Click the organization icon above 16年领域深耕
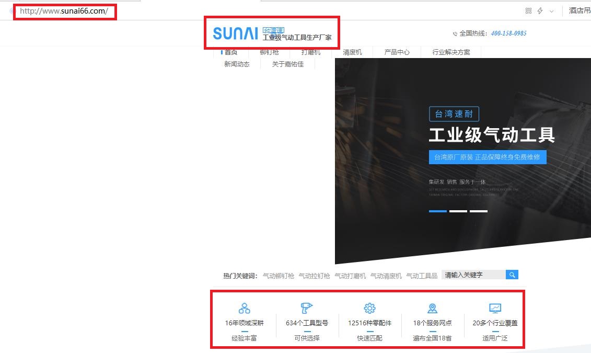The height and width of the screenshot is (353, 591). (244, 308)
